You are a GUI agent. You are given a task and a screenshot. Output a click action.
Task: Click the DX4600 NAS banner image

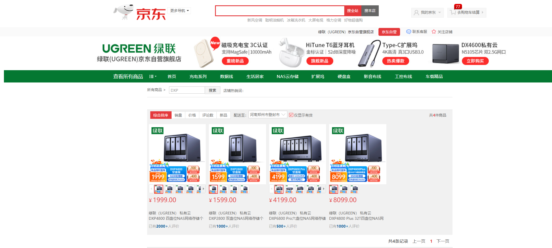coord(445,54)
